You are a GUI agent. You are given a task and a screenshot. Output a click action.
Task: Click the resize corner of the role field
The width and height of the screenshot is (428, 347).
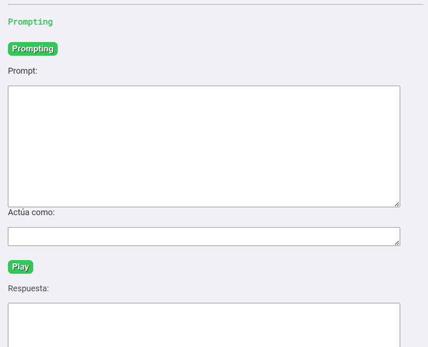coord(397,243)
